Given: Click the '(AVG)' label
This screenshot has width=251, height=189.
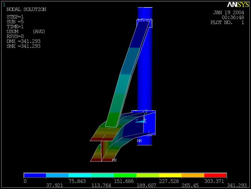Looking at the screenshot, I should [39, 31].
